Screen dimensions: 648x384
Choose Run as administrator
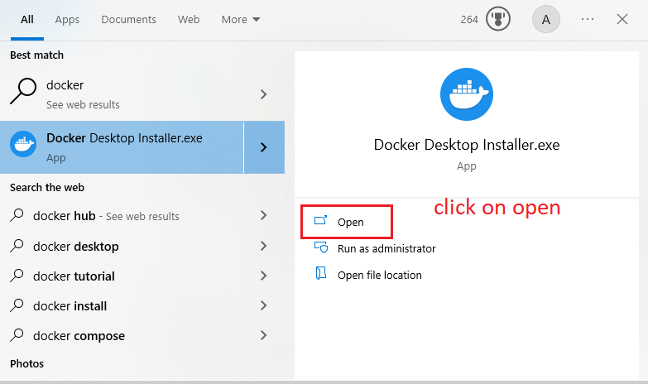tap(386, 248)
